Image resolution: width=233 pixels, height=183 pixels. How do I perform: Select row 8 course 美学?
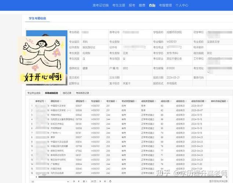[53, 137]
